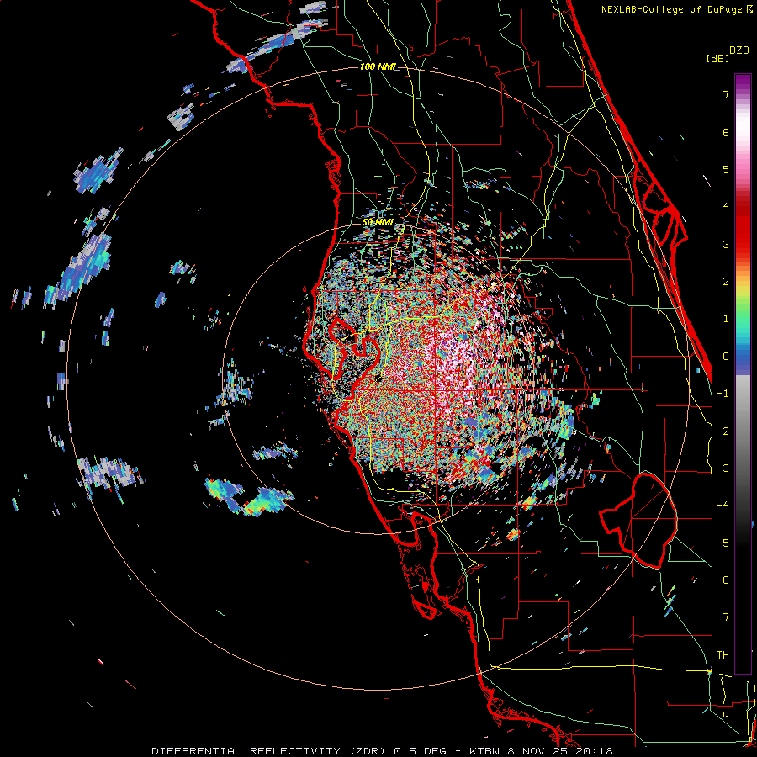Click the NEXLAB-College of DuPage credit text
The width and height of the screenshot is (757, 757).
pos(677,9)
